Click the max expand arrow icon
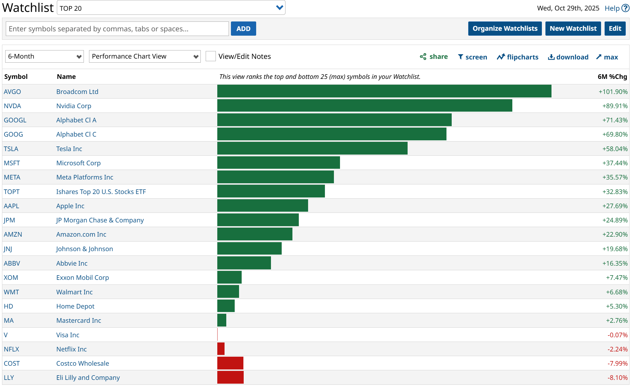 tap(599, 57)
